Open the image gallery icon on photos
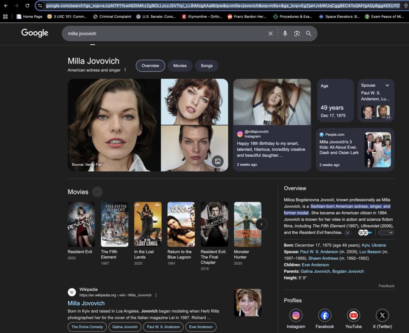This screenshot has height=333, width=409. pos(218,161)
